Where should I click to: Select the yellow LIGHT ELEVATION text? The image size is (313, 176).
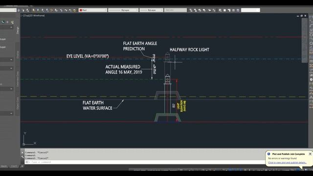click(181, 106)
